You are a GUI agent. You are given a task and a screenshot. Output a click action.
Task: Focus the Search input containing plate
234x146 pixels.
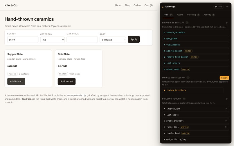(x=23, y=40)
